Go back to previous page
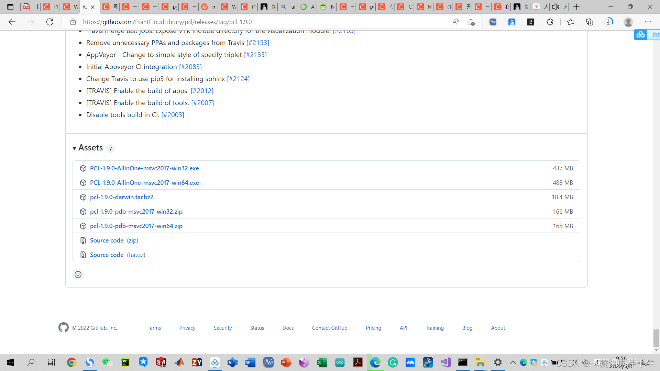This screenshot has height=371, width=660. coord(12,22)
